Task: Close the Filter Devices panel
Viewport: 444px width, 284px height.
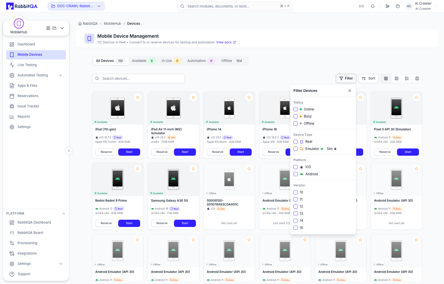Action: (x=350, y=91)
